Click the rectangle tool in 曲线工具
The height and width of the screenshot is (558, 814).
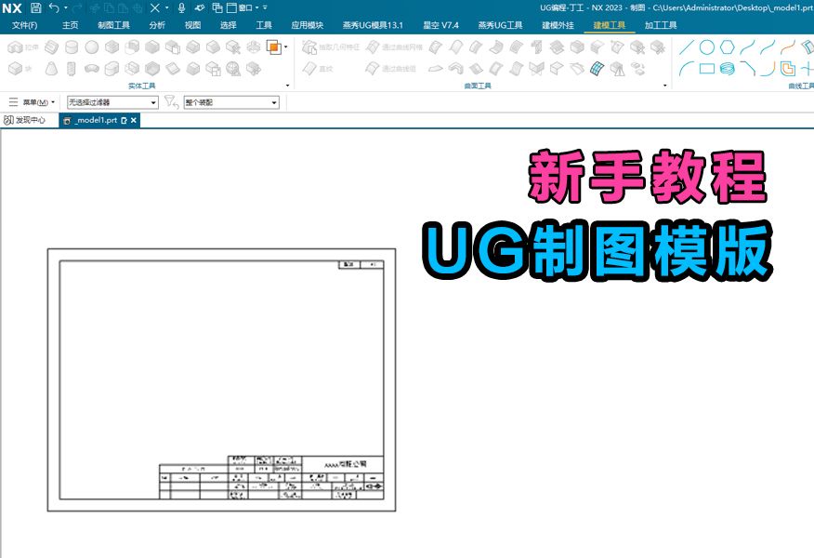coord(706,69)
